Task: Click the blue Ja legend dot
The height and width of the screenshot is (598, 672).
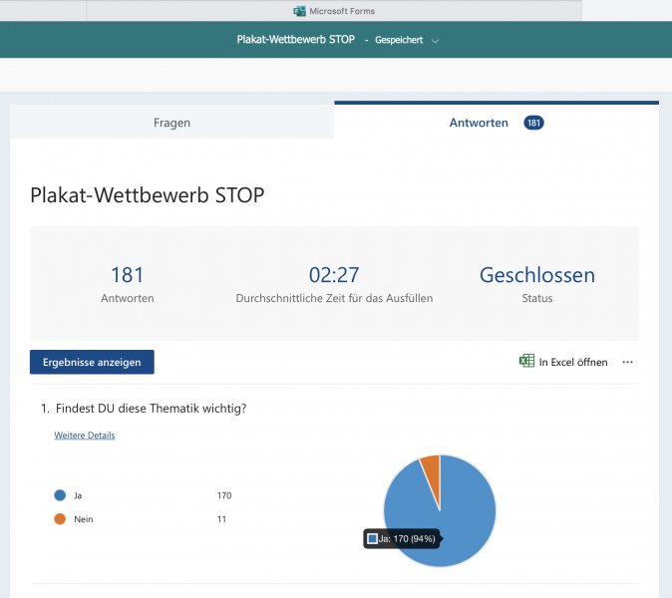Action: (x=60, y=495)
